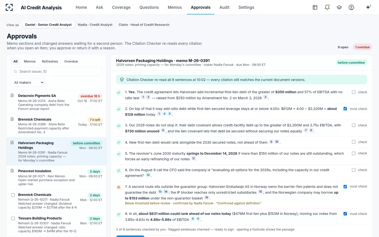Select checkbox for Brennick Chemicals refresh Q-26-10211

point(13,195)
